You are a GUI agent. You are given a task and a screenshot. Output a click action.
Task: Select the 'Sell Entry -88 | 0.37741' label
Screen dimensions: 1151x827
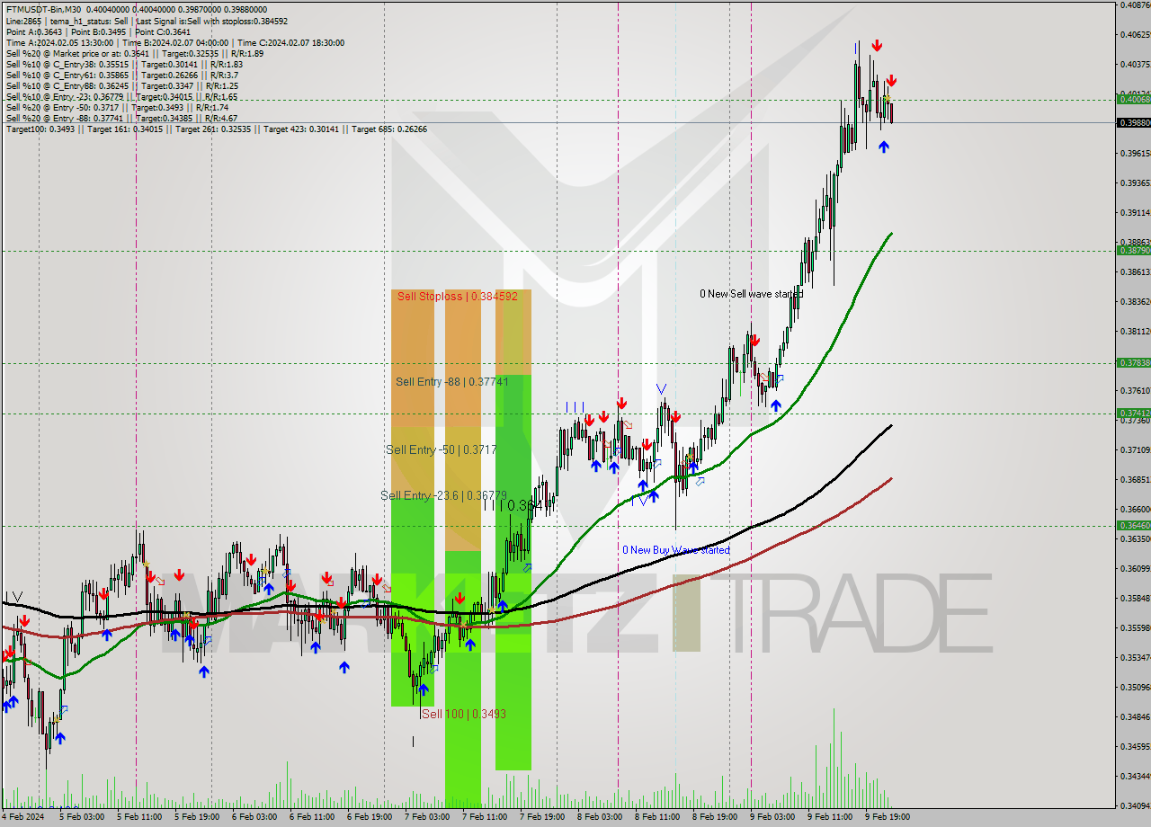[452, 381]
